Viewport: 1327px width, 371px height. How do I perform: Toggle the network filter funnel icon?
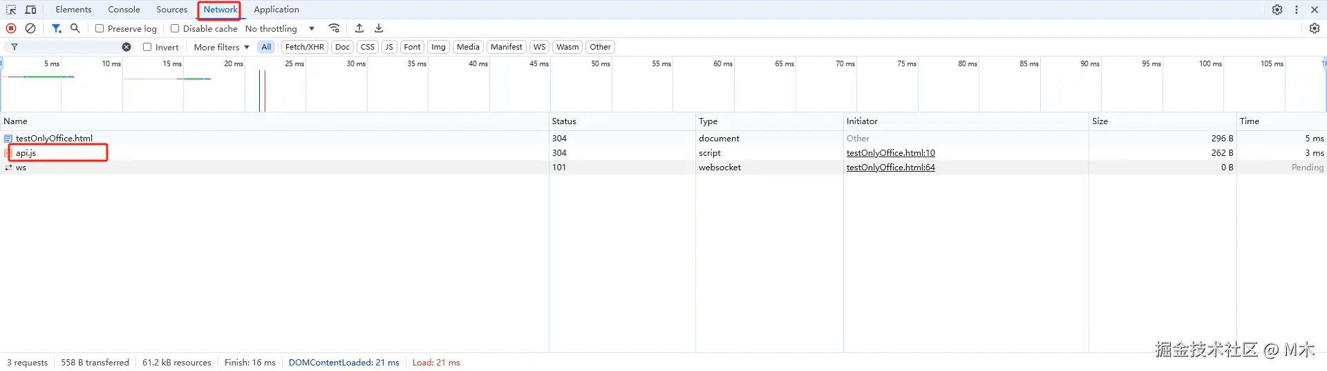click(x=57, y=28)
